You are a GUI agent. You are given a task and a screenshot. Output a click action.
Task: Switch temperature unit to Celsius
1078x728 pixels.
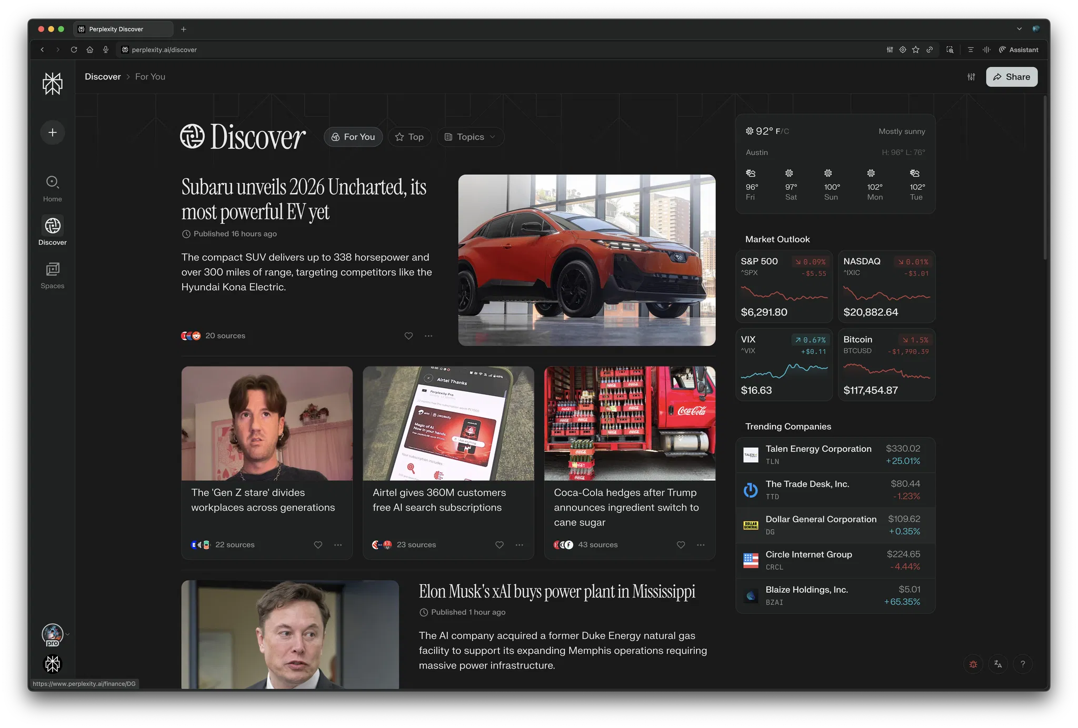pyautogui.click(x=785, y=132)
